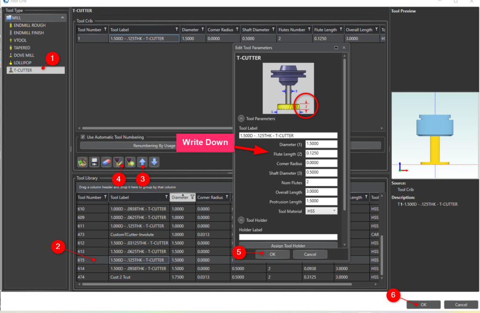Click the blue up arrow to move tool
Image resolution: width=480 pixels, height=313 pixels.
[x=142, y=161]
